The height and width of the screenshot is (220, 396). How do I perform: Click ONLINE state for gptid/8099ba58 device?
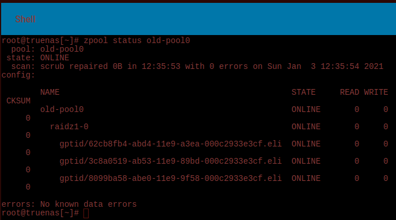click(306, 178)
